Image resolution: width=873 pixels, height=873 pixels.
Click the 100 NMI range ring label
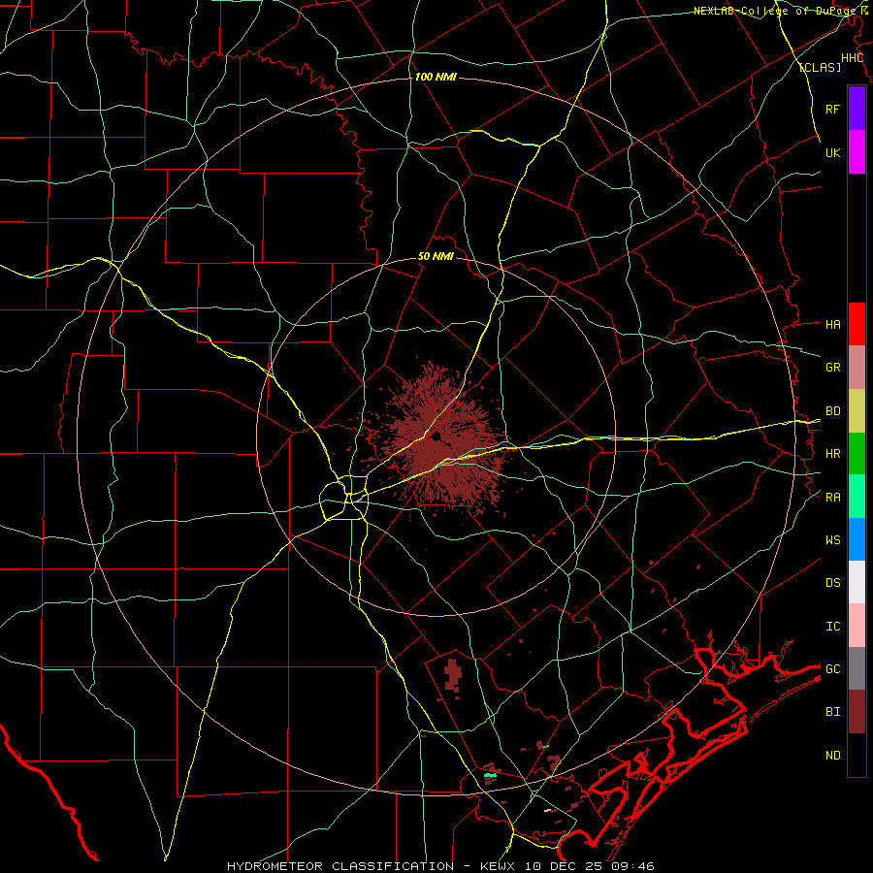click(x=436, y=77)
